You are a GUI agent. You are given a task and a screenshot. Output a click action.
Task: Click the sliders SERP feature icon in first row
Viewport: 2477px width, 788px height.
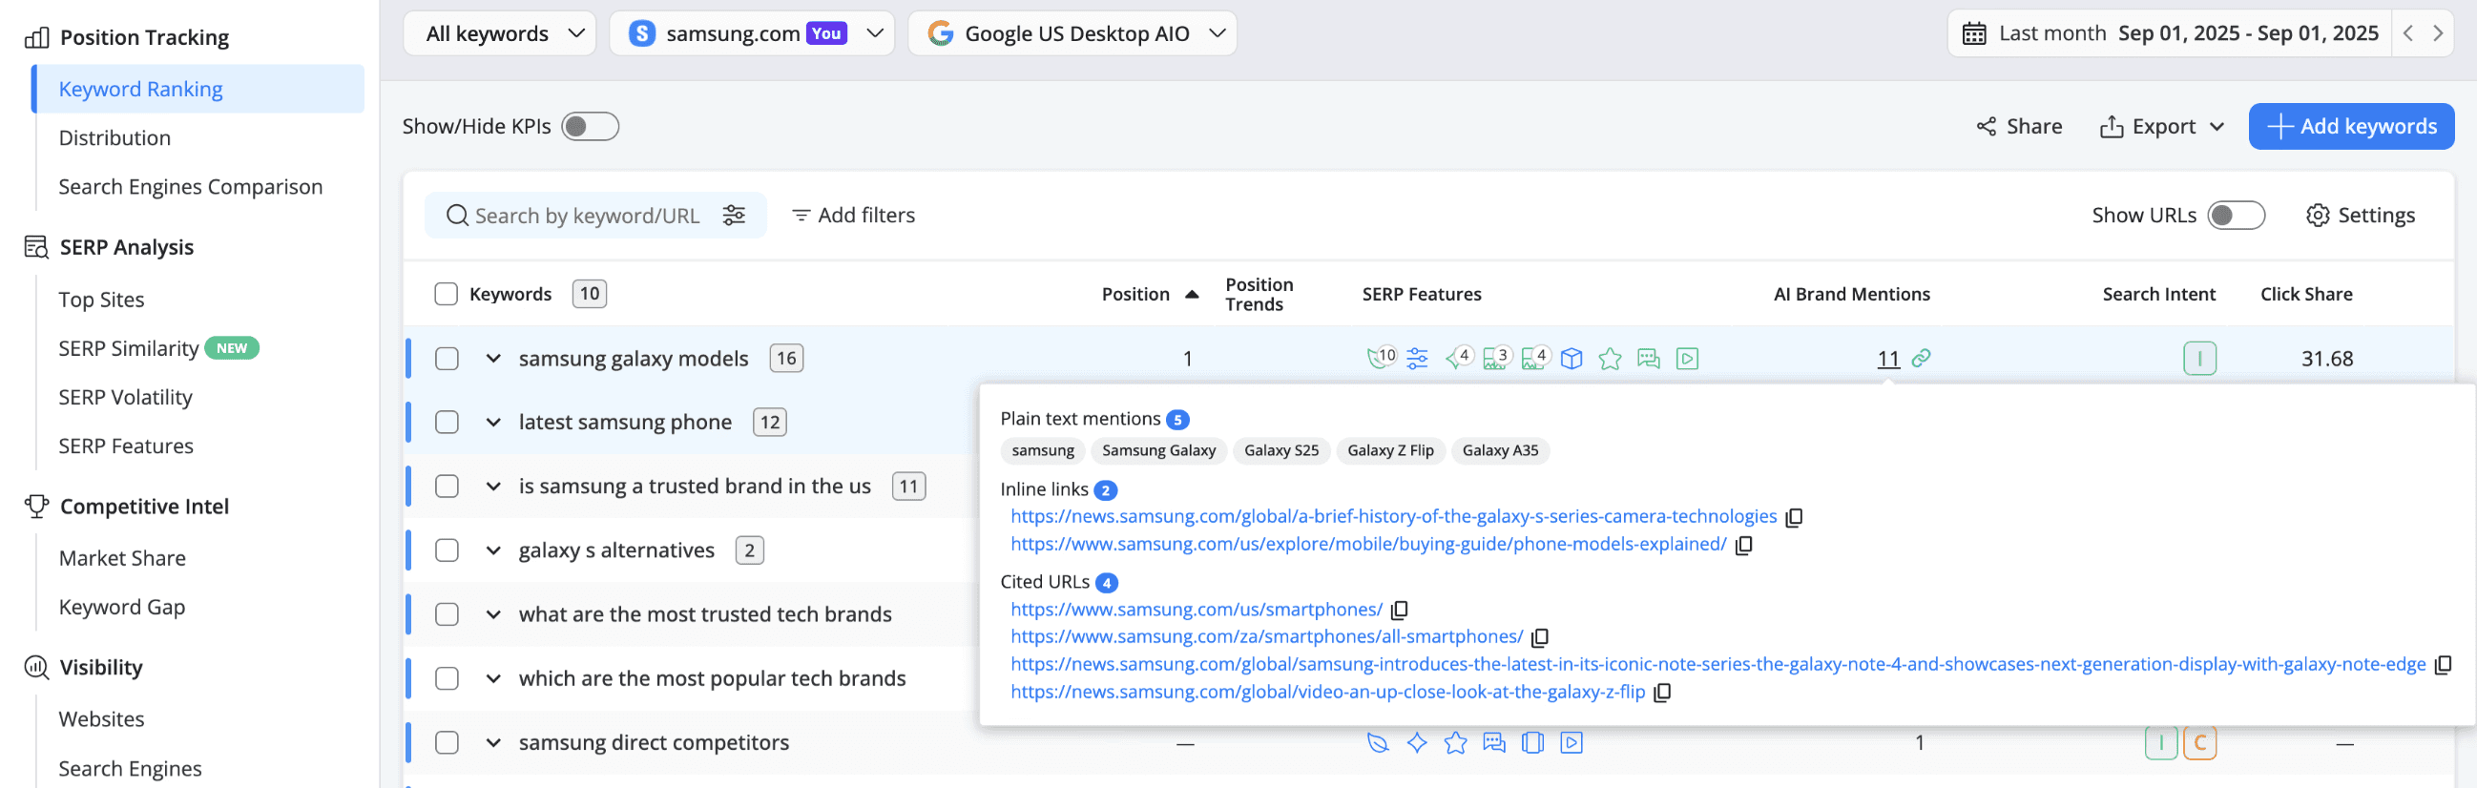[1417, 359]
